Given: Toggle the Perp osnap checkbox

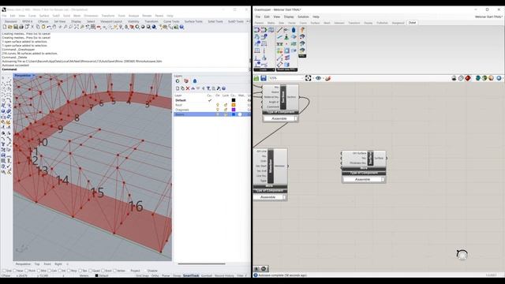Looking at the screenshot, I should pos(69,271).
